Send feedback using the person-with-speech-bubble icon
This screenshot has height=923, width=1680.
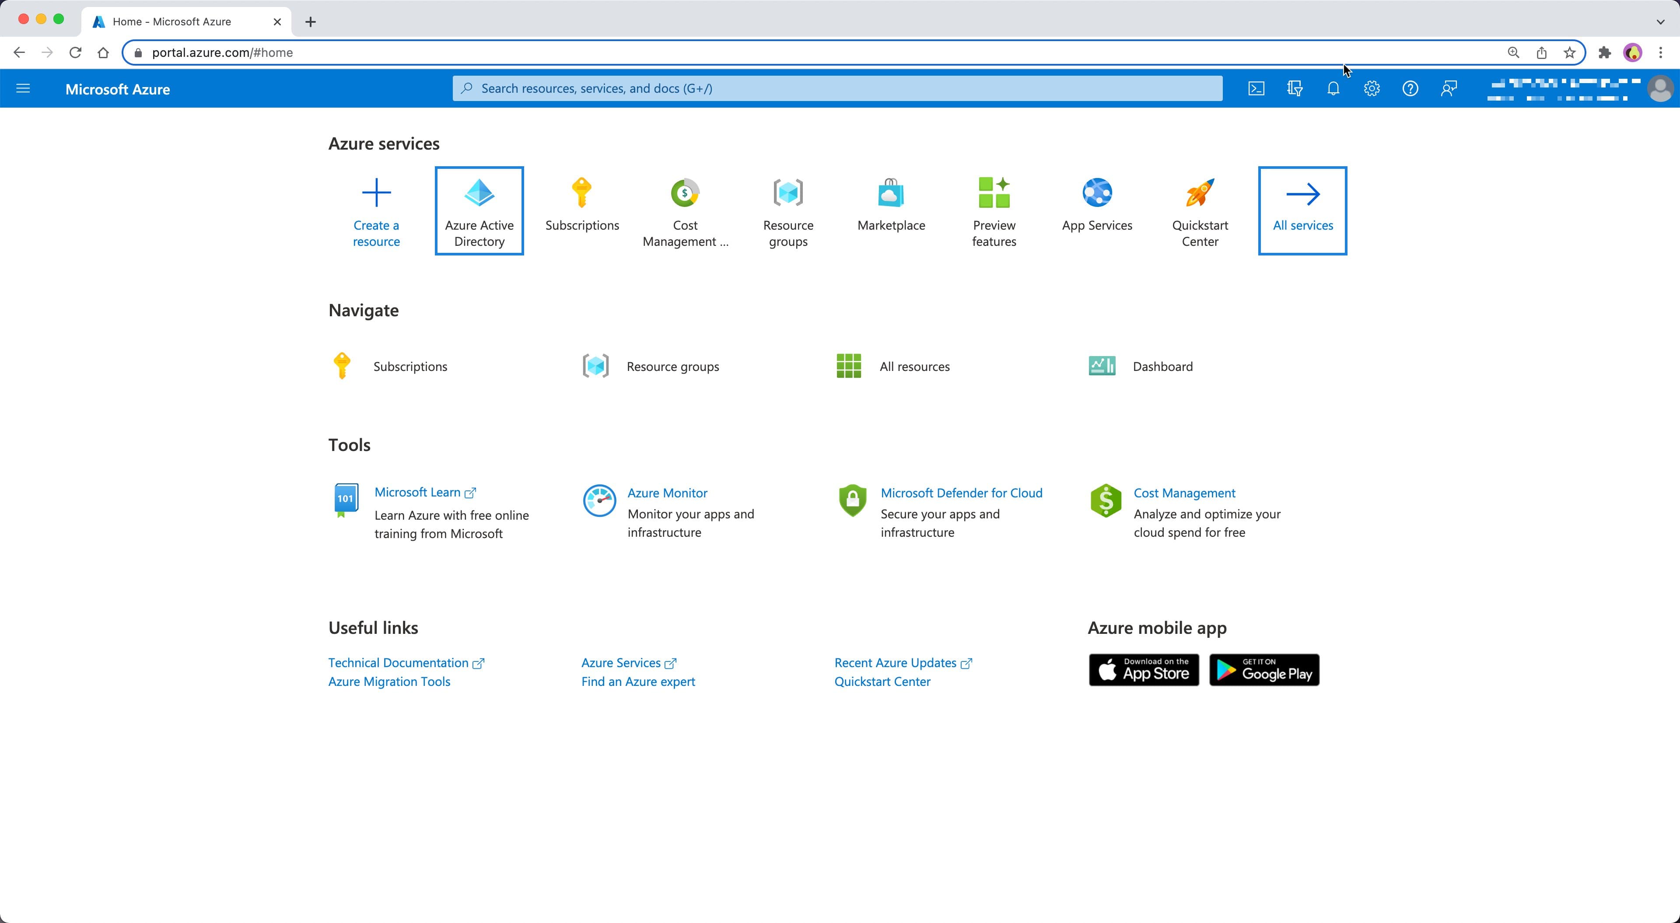[1449, 88]
